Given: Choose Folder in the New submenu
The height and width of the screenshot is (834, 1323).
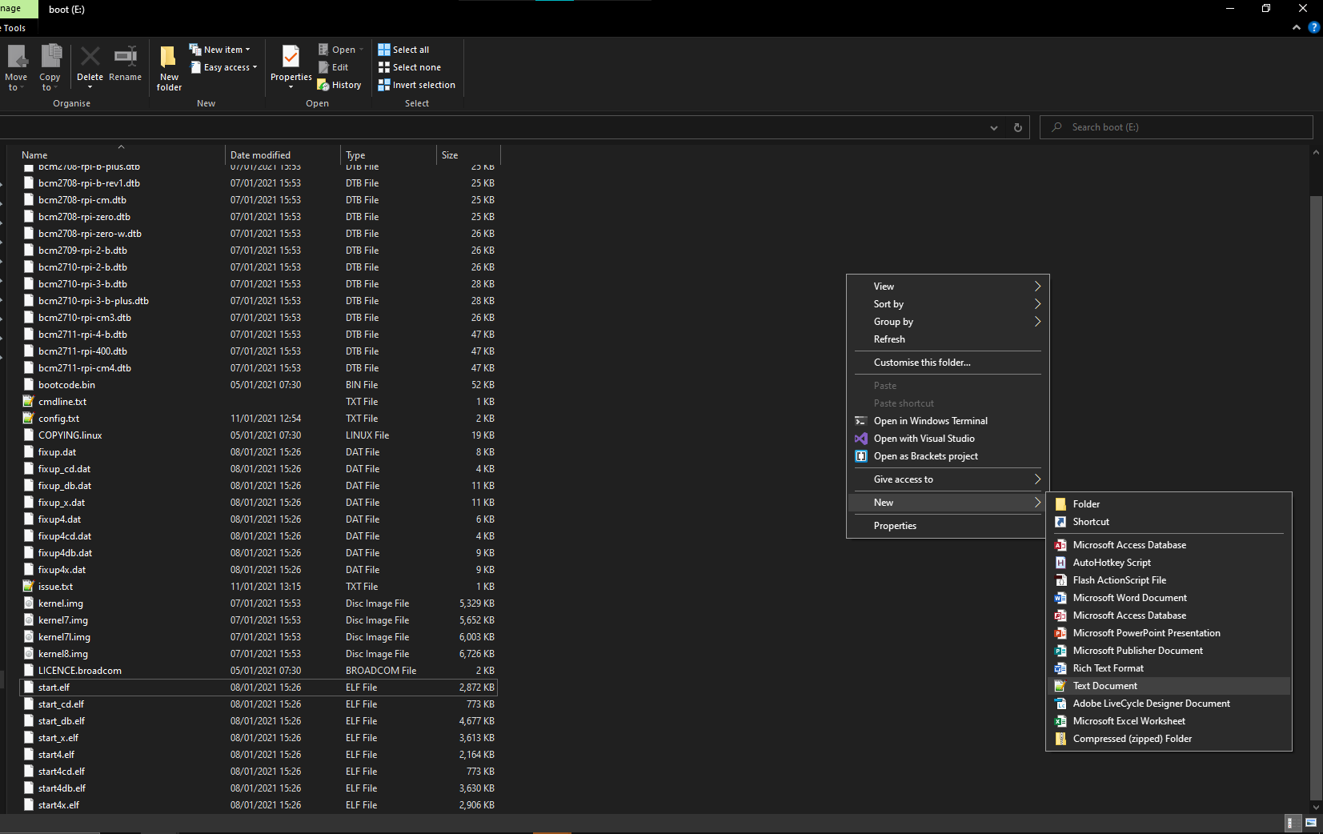Looking at the screenshot, I should [x=1169, y=504].
